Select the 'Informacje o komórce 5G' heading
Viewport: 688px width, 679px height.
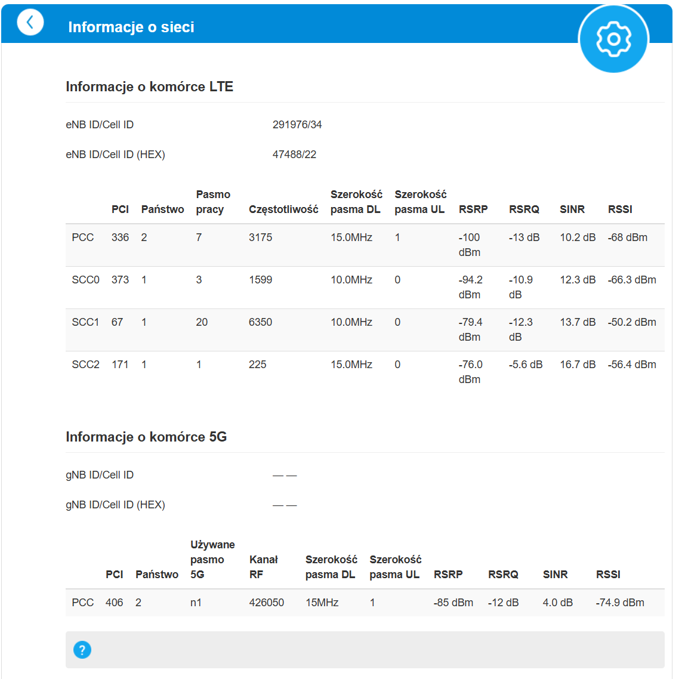146,437
